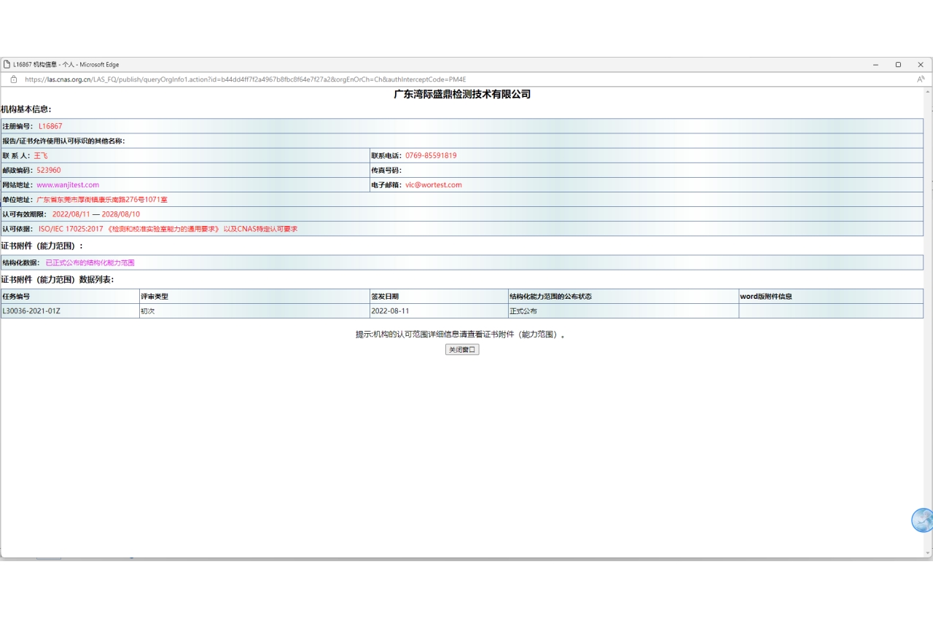The image size is (933, 618).
Task: Select task number L30036-2021-01Z cell
Action: [31, 311]
